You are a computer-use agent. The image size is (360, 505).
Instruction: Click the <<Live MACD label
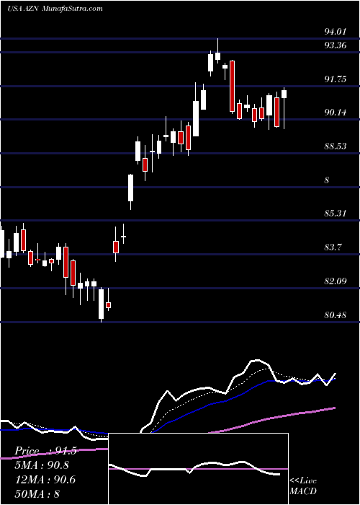(x=303, y=486)
